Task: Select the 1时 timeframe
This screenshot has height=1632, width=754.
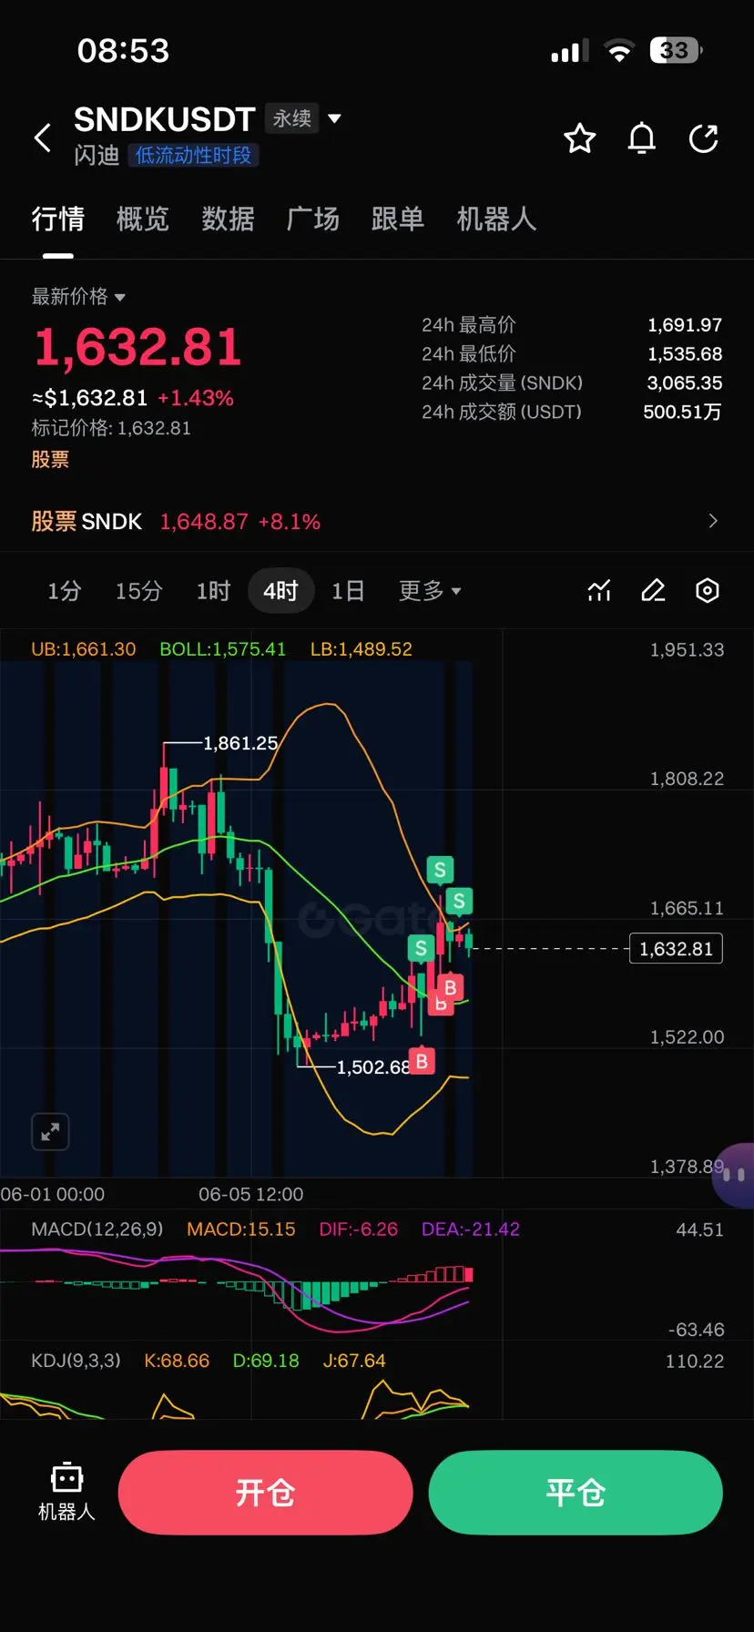Action: 213,591
